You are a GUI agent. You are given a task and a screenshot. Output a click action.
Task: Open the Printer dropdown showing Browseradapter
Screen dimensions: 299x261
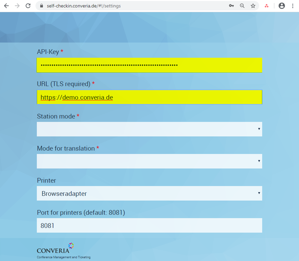149,193
